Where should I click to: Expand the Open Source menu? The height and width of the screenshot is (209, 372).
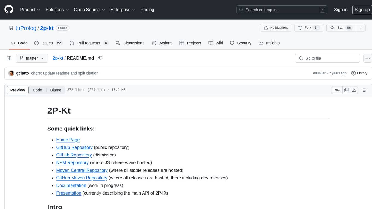[89, 10]
